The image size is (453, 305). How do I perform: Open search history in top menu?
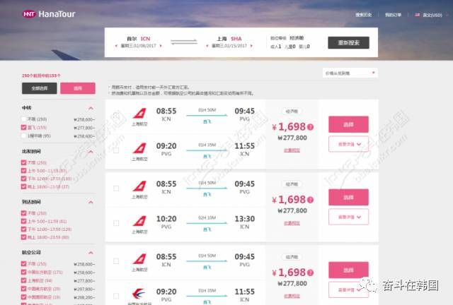click(x=363, y=15)
